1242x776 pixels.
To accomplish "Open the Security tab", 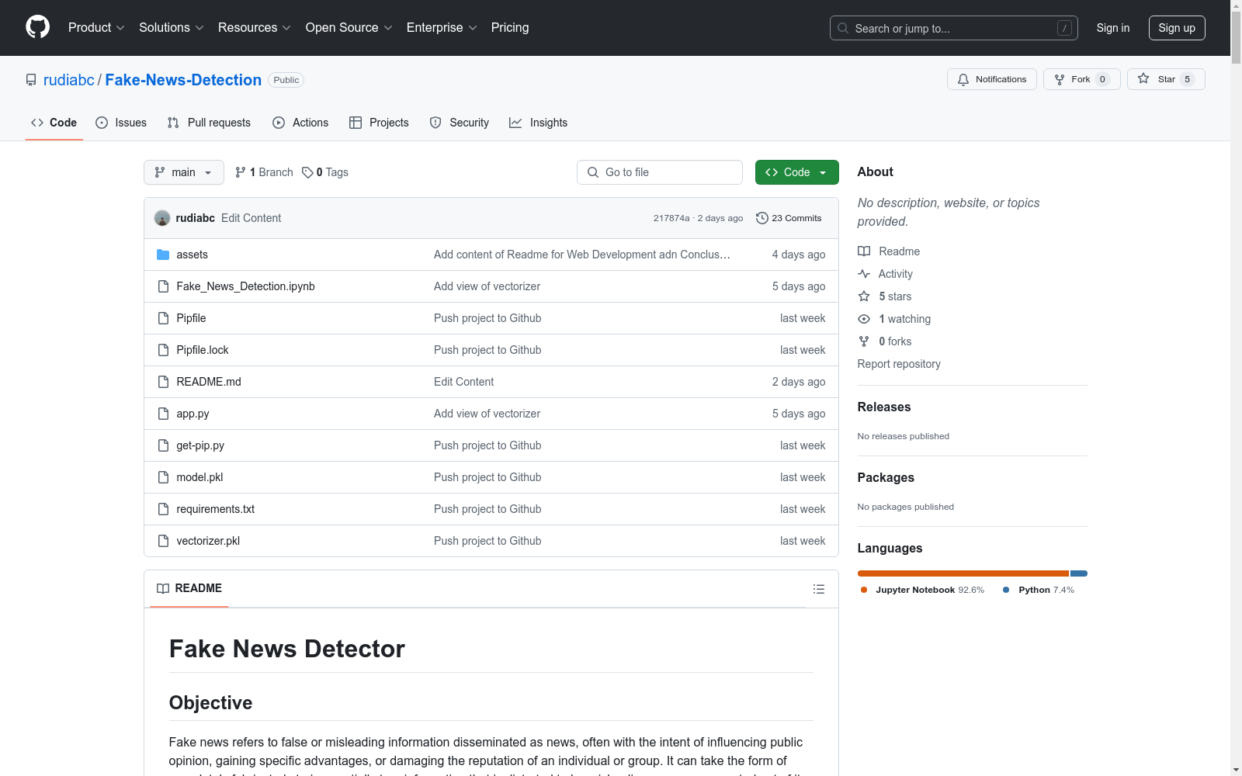I will (460, 123).
